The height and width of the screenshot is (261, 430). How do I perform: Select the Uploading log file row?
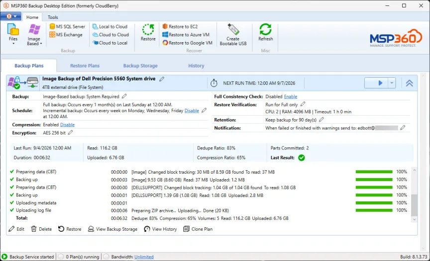[x=209, y=210]
